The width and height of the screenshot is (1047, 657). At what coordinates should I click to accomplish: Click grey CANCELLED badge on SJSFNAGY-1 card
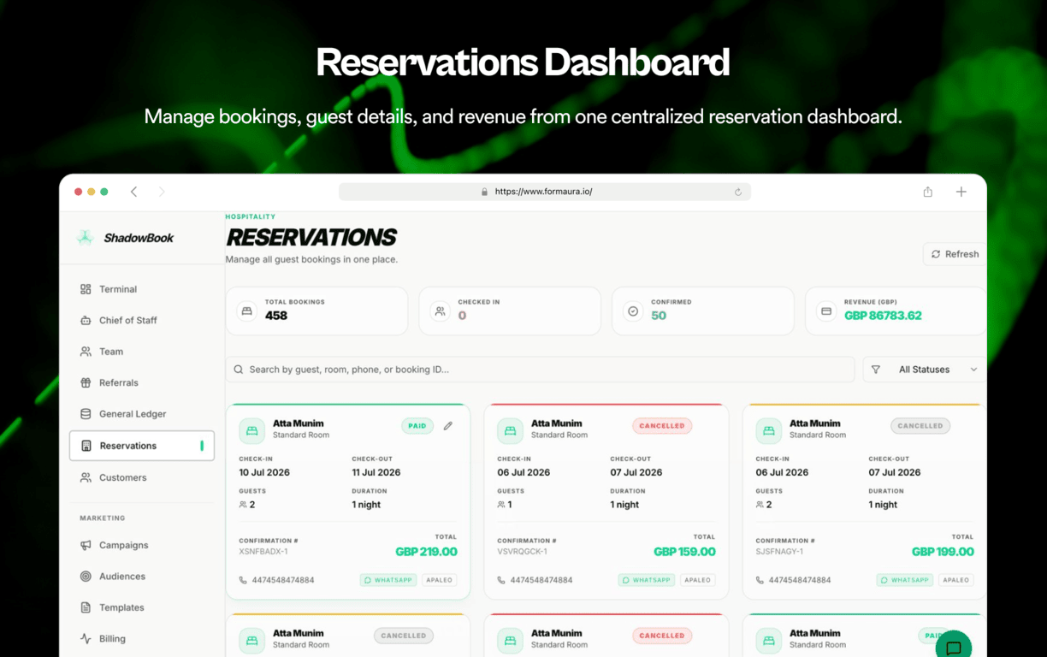pyautogui.click(x=920, y=426)
